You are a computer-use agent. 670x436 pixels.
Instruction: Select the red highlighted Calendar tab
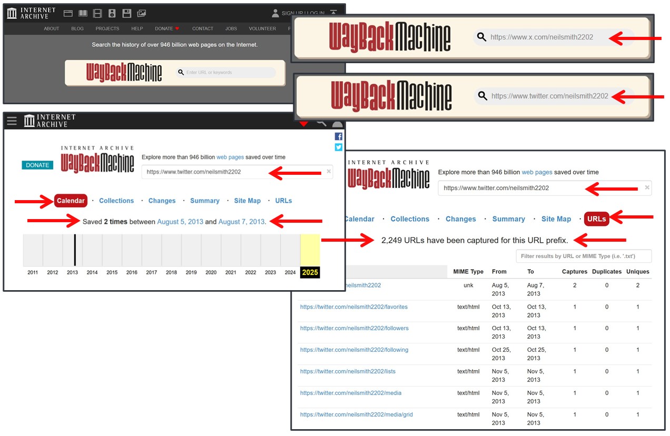coord(71,201)
